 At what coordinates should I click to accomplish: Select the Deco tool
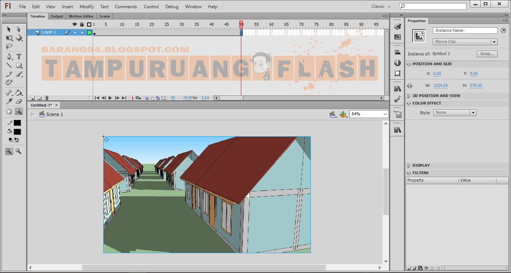pyautogui.click(x=9, y=82)
